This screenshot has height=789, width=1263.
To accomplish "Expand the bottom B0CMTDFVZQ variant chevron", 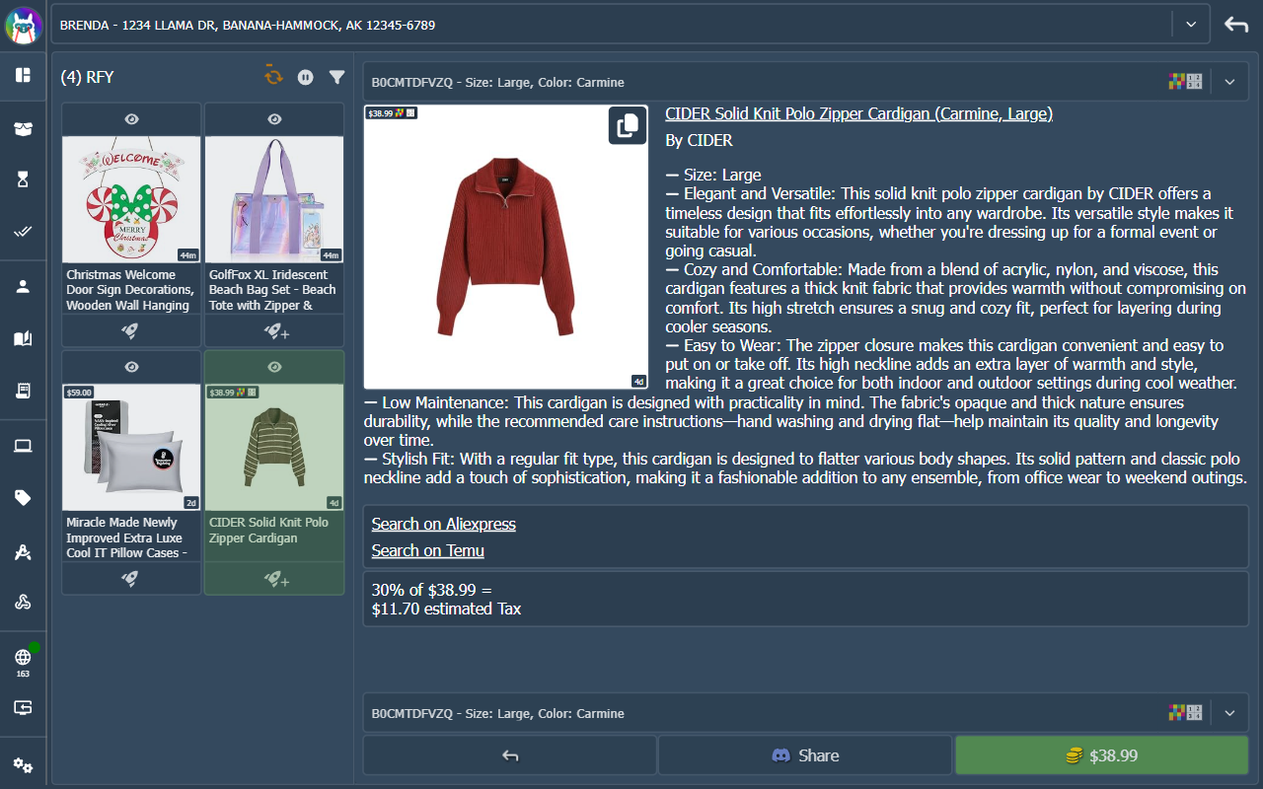I will [x=1229, y=712].
